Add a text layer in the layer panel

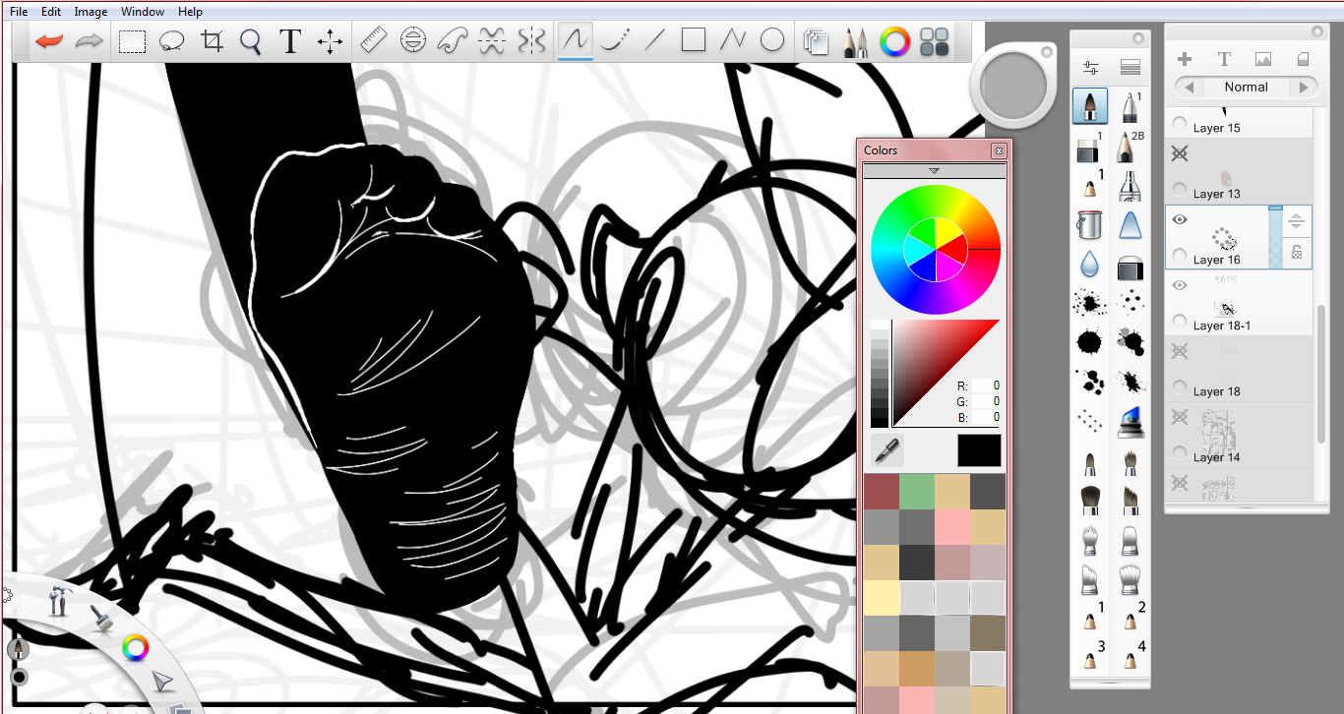1224,60
